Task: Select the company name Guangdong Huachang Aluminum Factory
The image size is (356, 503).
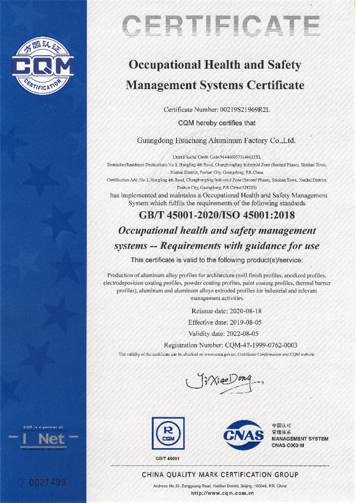Action: point(216,140)
